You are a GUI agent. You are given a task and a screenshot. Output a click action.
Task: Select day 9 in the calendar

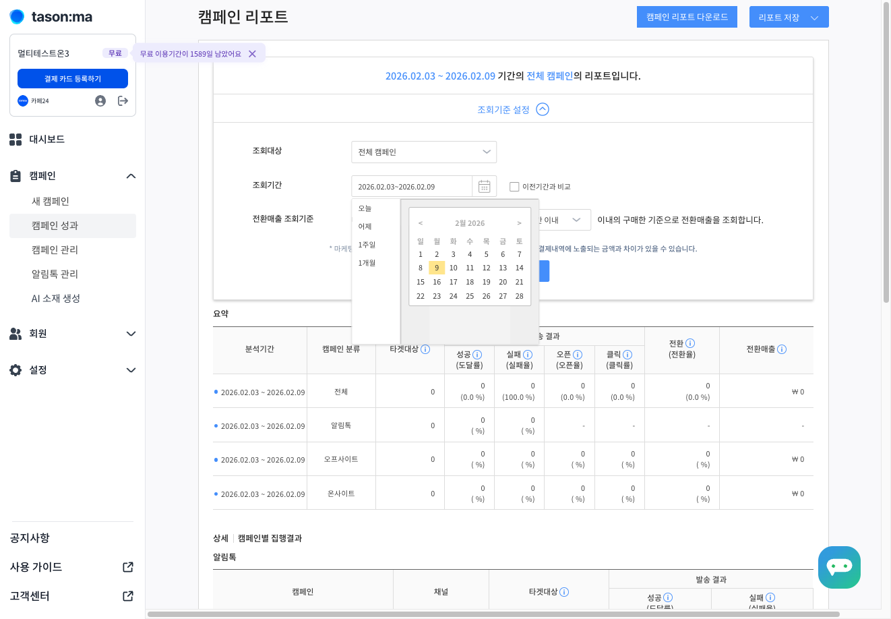point(437,268)
